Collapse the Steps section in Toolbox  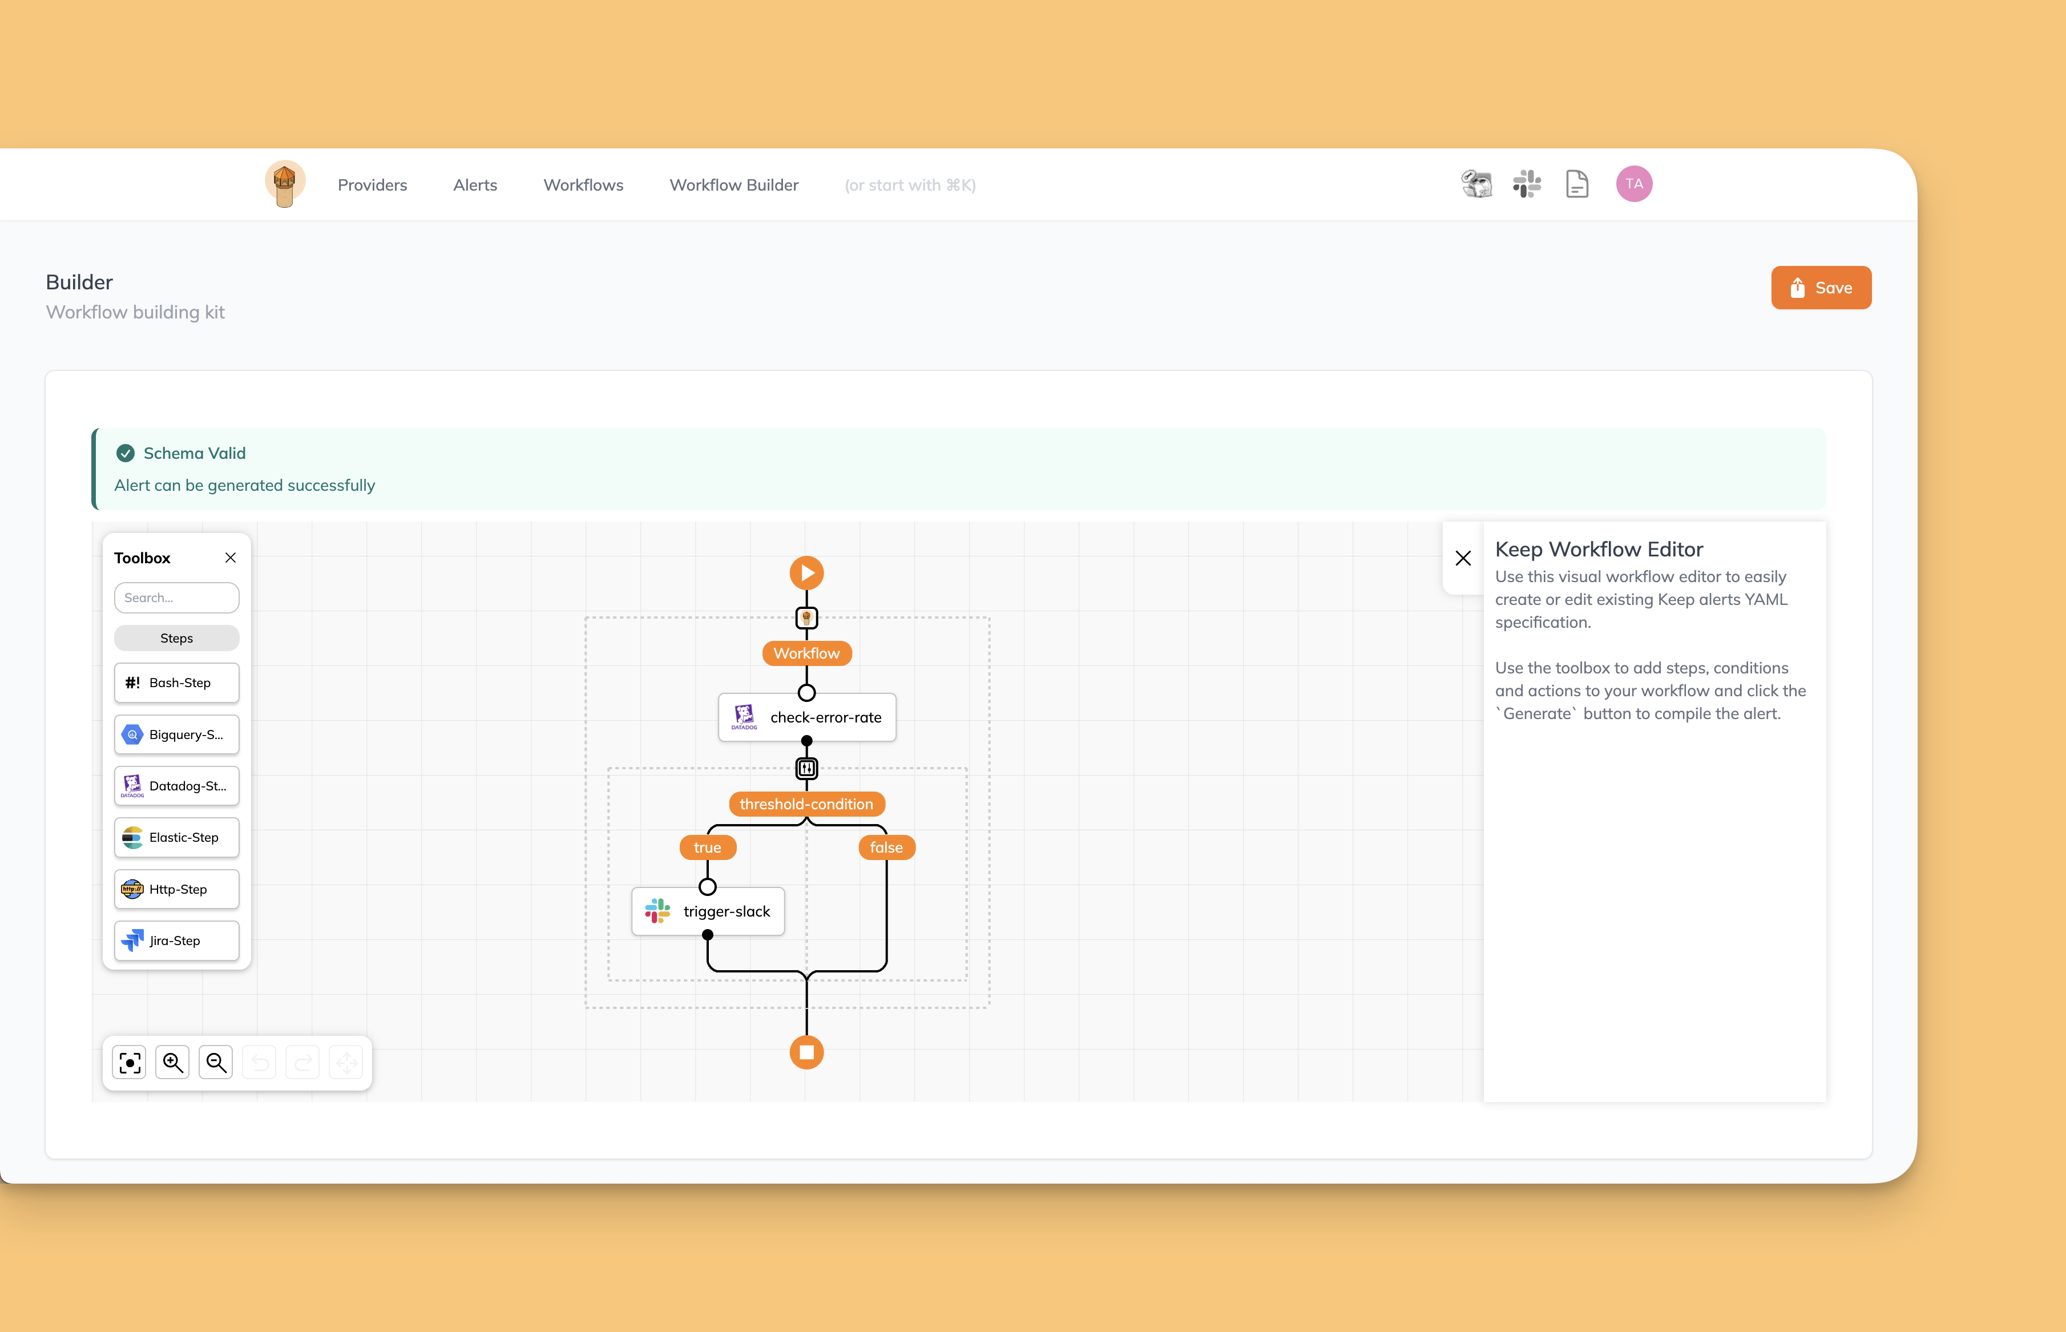pyautogui.click(x=176, y=639)
